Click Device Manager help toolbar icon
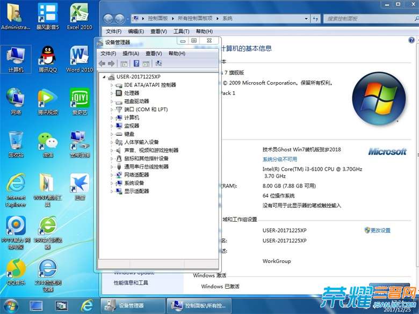419x314 pixels. [x=136, y=63]
